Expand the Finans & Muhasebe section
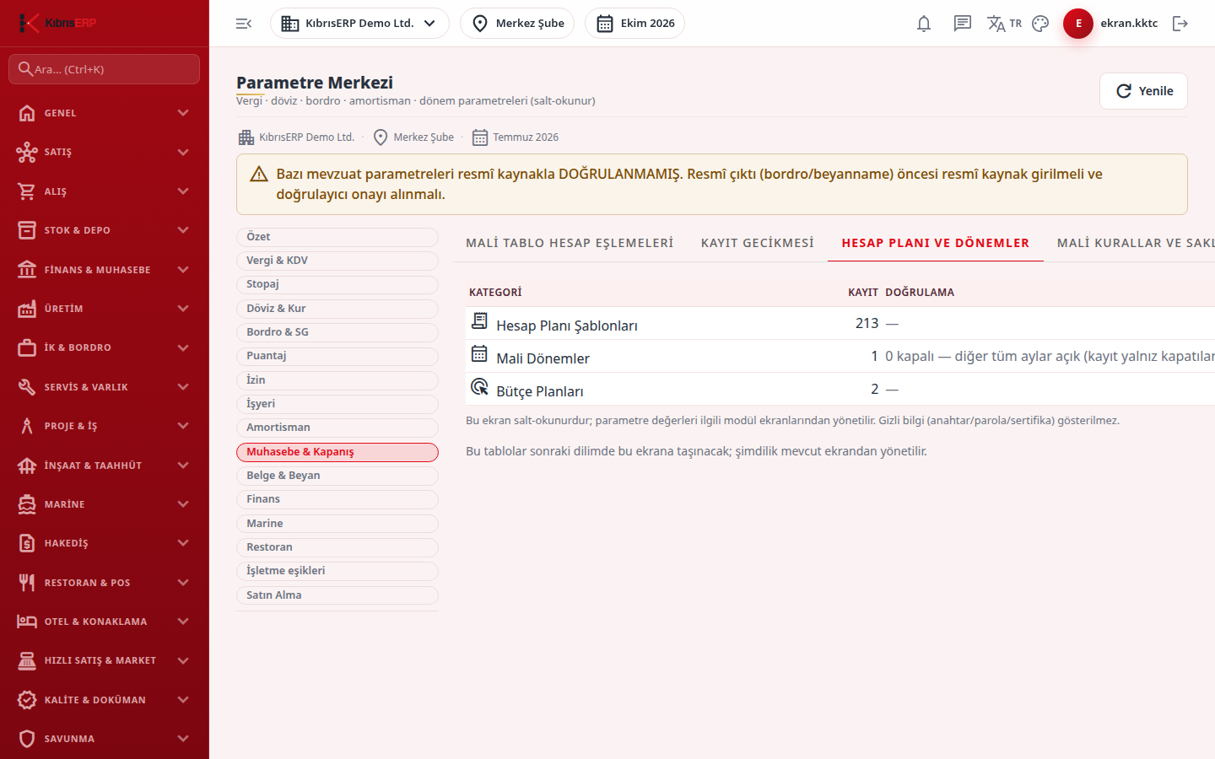This screenshot has height=759, width=1215. [105, 270]
